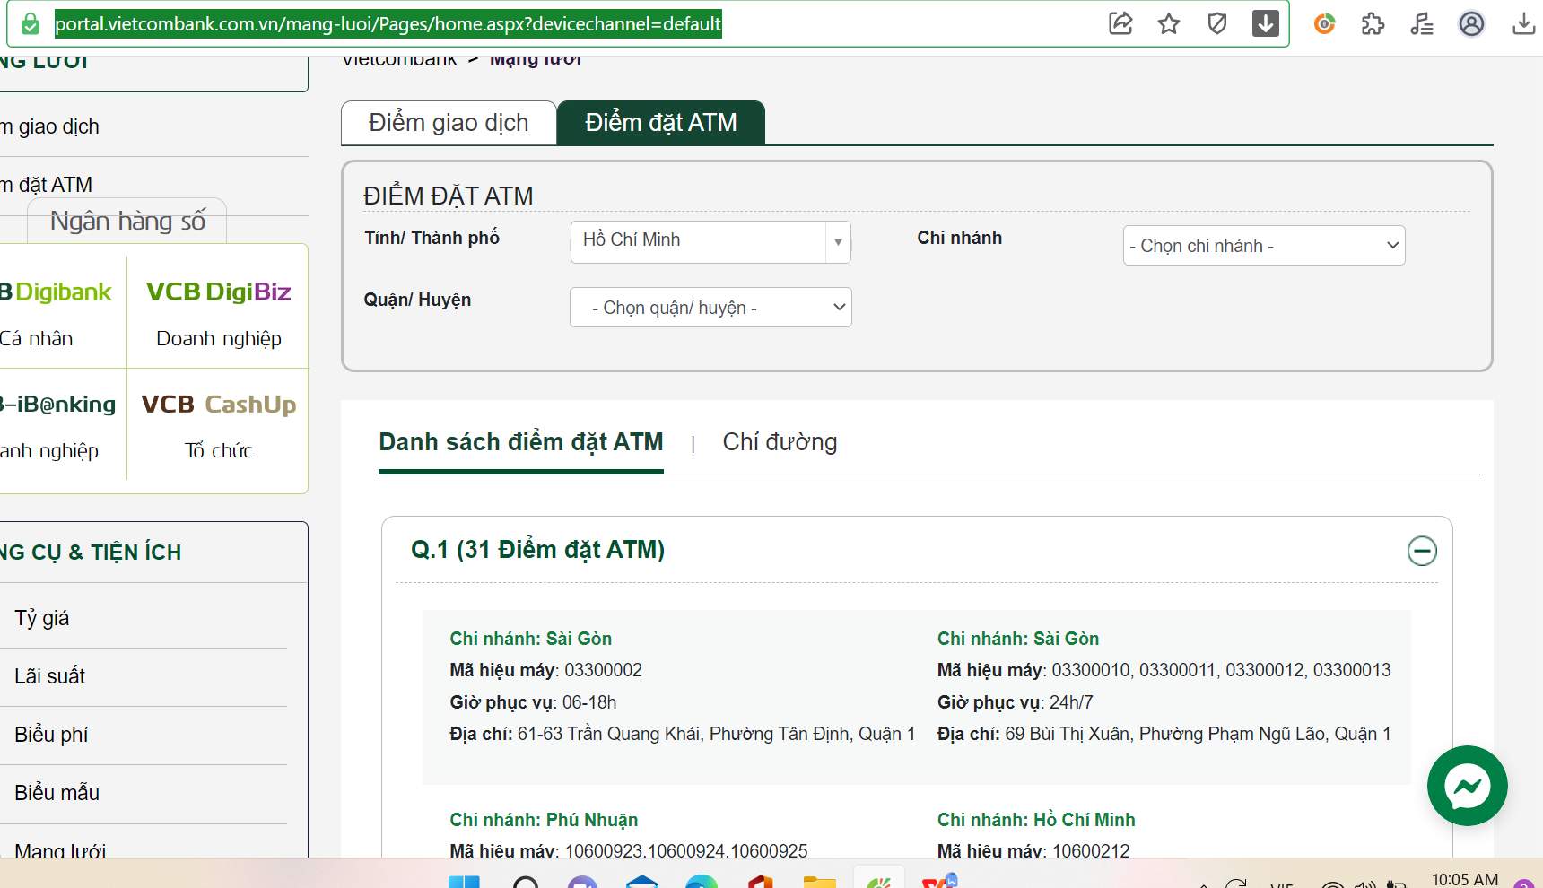Click the first Chi nhánh: Sài Gòn entry with 03300002
This screenshot has height=888, width=1543.
pyautogui.click(x=531, y=639)
